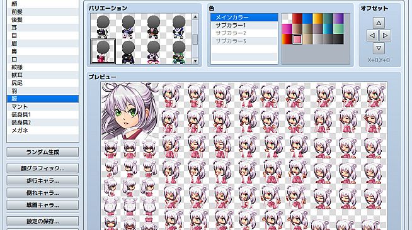
Task: Click the variation list scroll-up arrow
Action: [195, 17]
